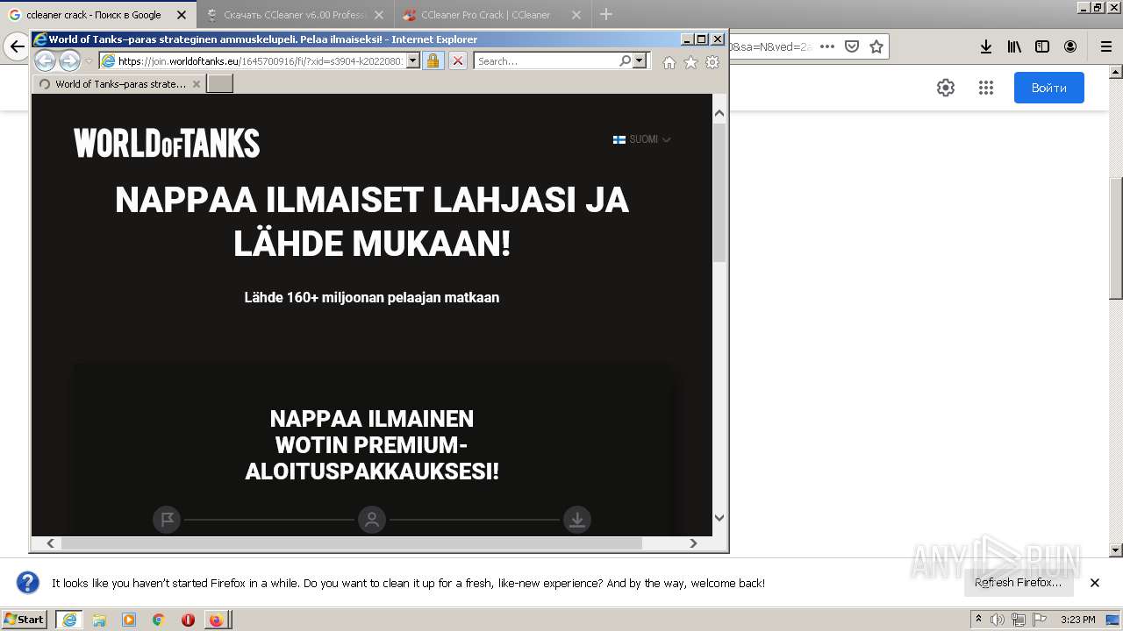1123x631 pixels.
Task: Click the World of Tanks logo
Action: 167,143
